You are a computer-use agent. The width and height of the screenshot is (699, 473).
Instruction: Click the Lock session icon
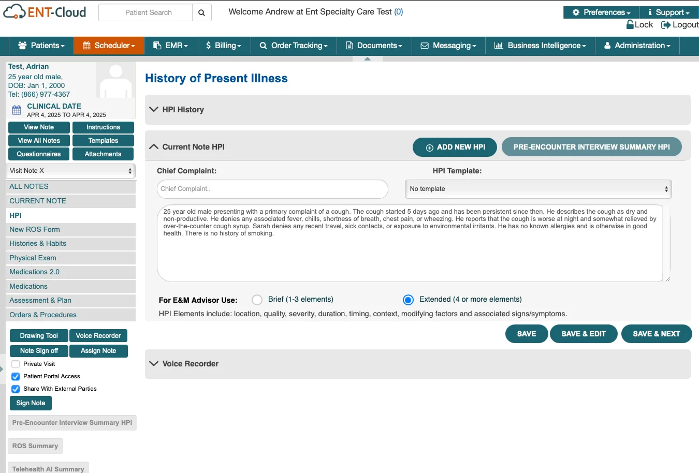click(630, 24)
